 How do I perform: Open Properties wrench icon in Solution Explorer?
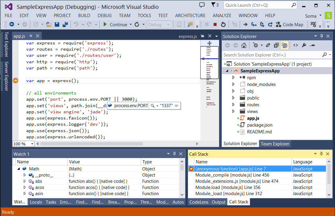304,45
